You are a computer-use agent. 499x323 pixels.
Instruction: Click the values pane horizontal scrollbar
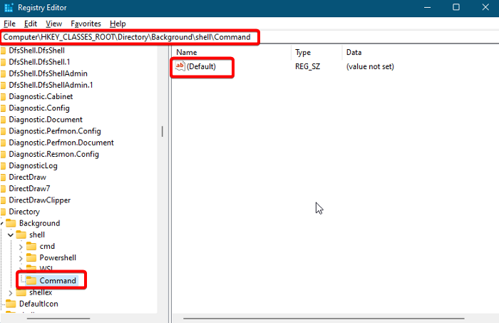pos(324,318)
